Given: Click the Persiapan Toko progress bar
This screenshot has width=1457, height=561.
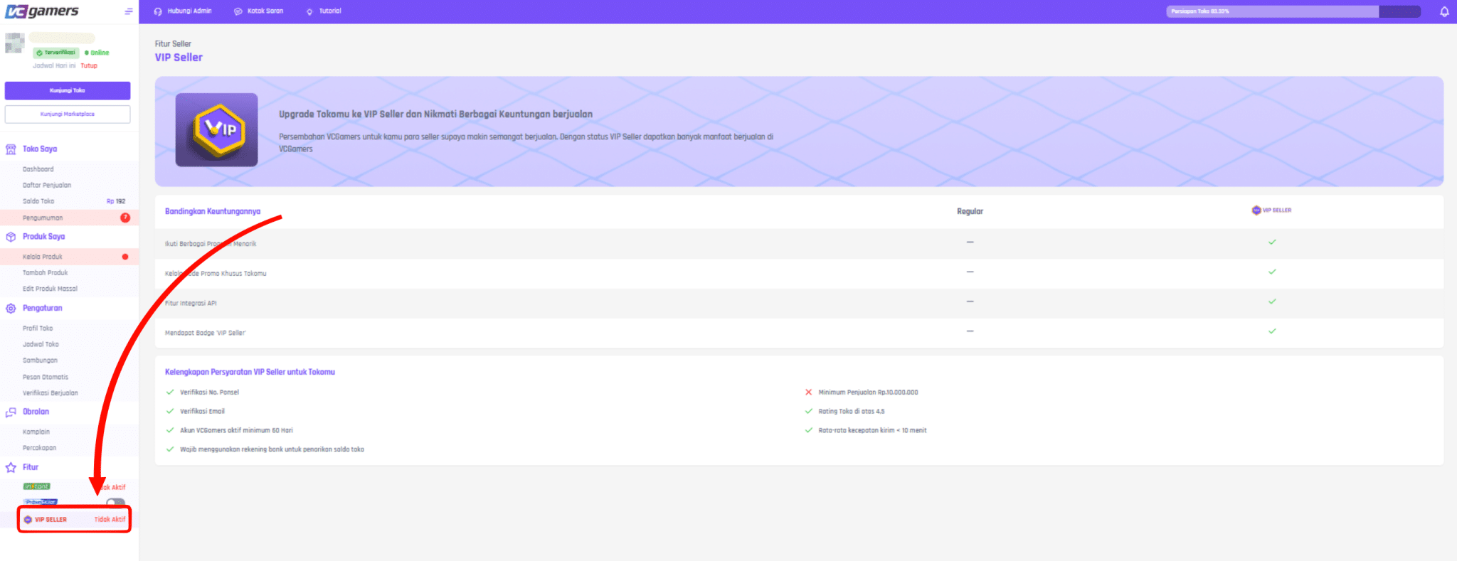Looking at the screenshot, I should pos(1293,11).
